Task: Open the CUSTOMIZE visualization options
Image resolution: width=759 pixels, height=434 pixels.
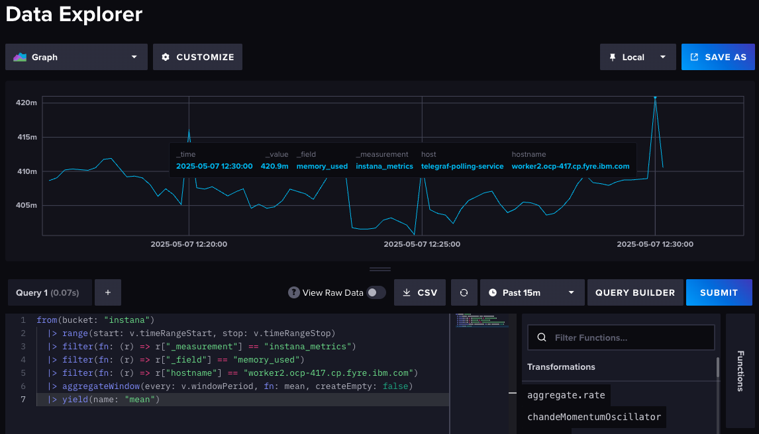Action: coord(197,57)
